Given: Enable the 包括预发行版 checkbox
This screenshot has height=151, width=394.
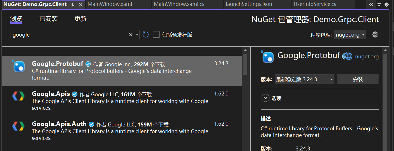Looking at the screenshot, I should point(156,35).
